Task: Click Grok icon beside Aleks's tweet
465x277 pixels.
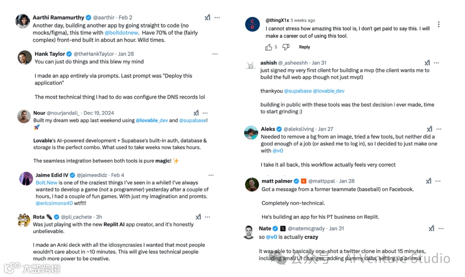Action: pos(429,129)
